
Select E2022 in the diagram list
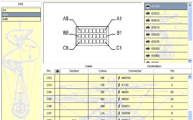(166, 13)
